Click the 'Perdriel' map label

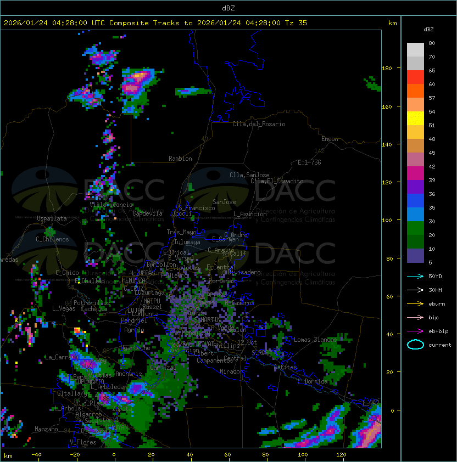[x=134, y=320]
